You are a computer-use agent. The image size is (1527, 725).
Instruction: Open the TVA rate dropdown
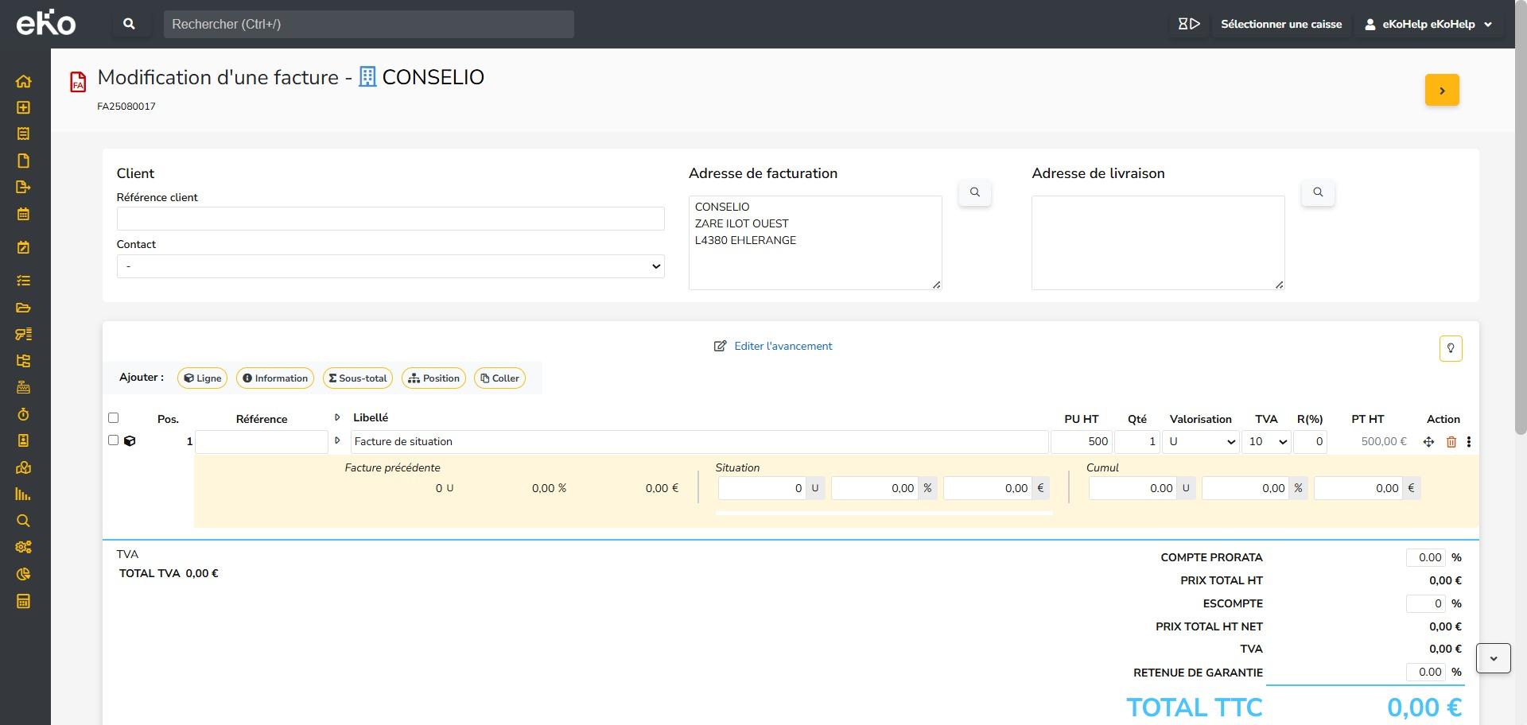(1265, 442)
